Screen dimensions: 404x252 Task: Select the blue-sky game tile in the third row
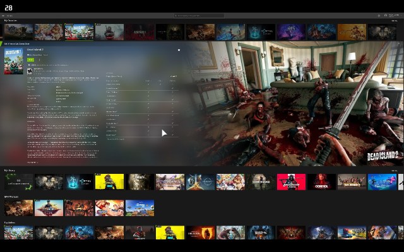(140, 208)
